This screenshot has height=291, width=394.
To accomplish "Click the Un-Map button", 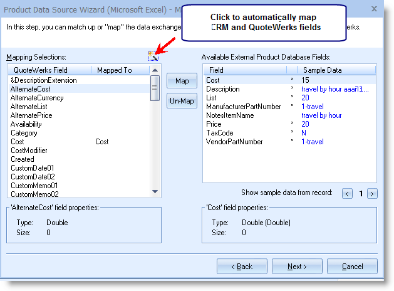I will point(182,101).
